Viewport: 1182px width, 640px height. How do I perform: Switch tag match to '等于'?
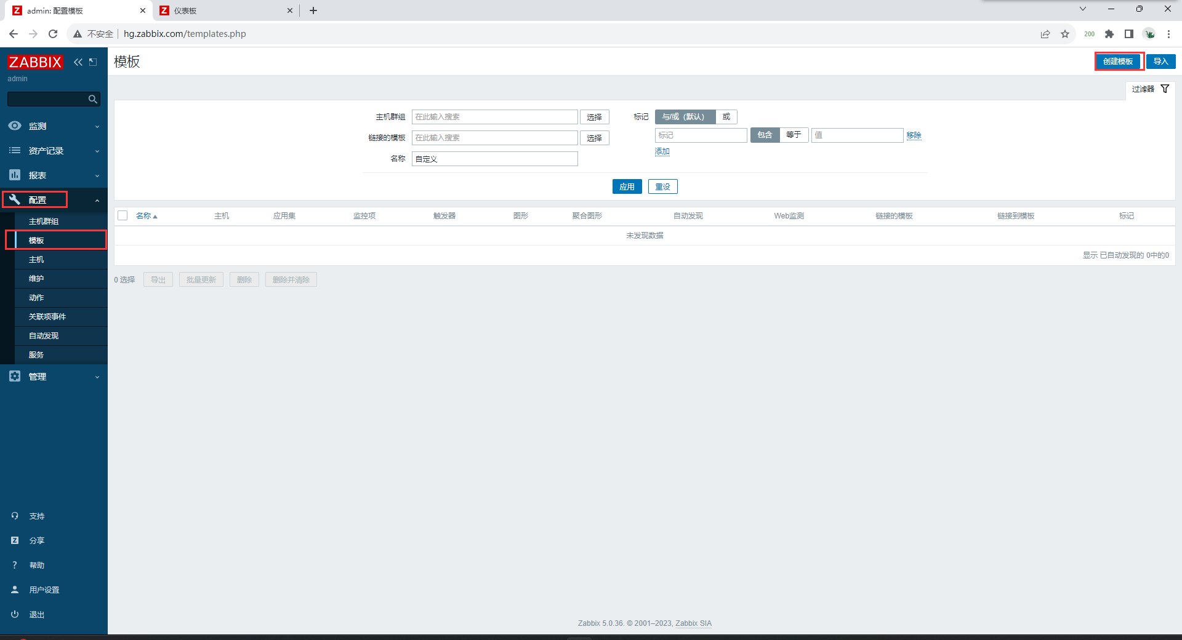(794, 135)
